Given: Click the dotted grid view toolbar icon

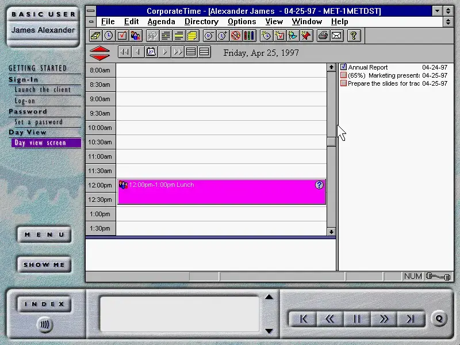Looking at the screenshot, I should pyautogui.click(x=166, y=36).
